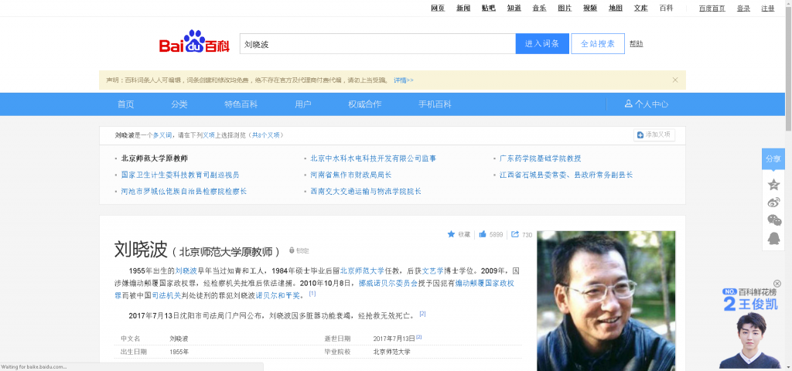The height and width of the screenshot is (371, 792).
Task: Go to the 首页 navigation tab
Action: coord(125,104)
